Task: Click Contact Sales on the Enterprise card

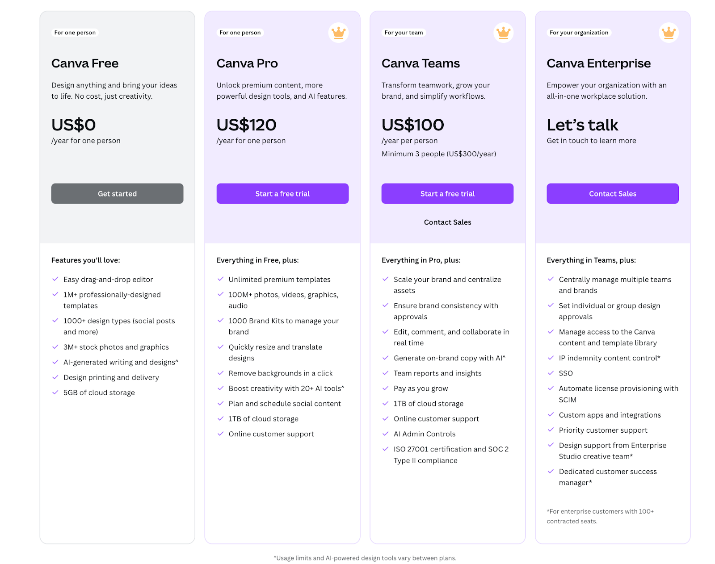Action: 612,193
